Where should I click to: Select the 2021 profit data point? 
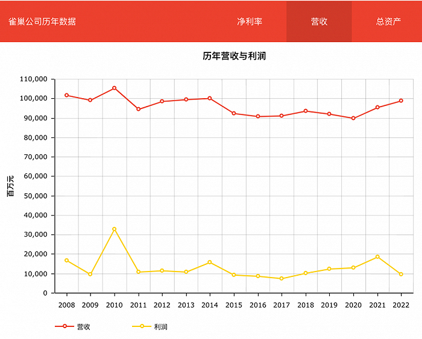[377, 257]
